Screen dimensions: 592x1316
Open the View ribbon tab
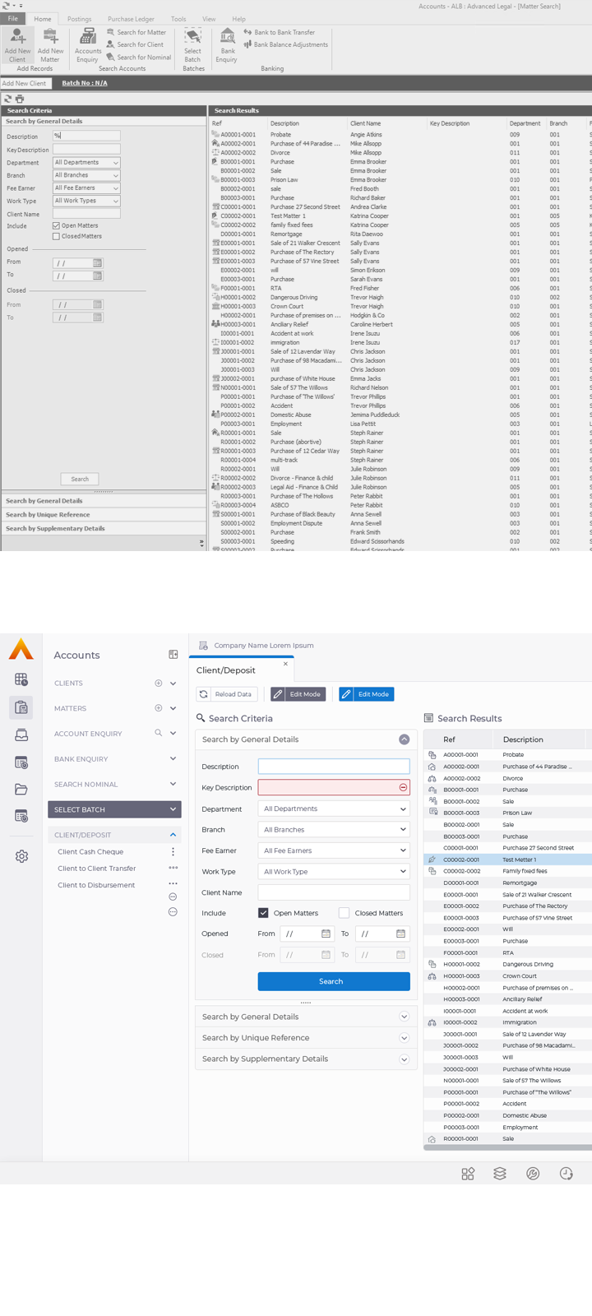(209, 19)
